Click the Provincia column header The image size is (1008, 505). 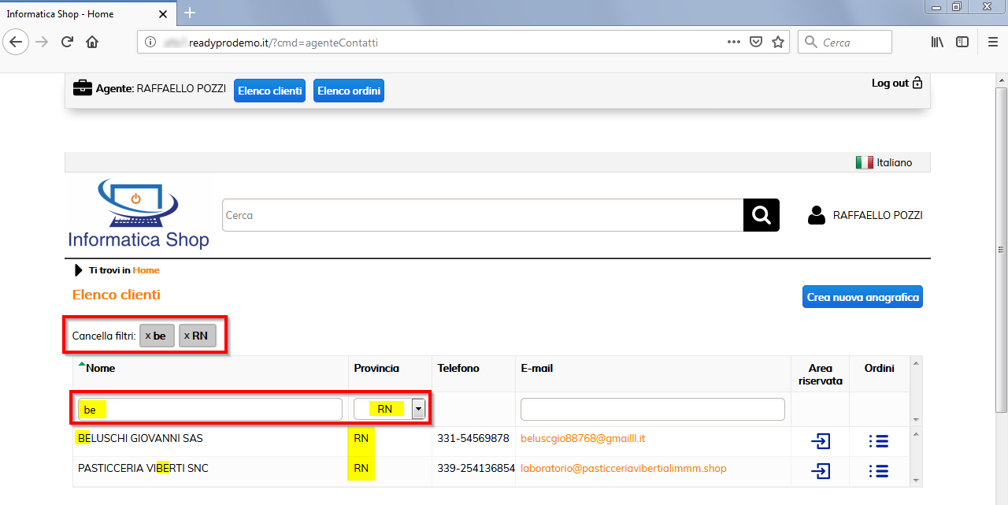tap(376, 368)
